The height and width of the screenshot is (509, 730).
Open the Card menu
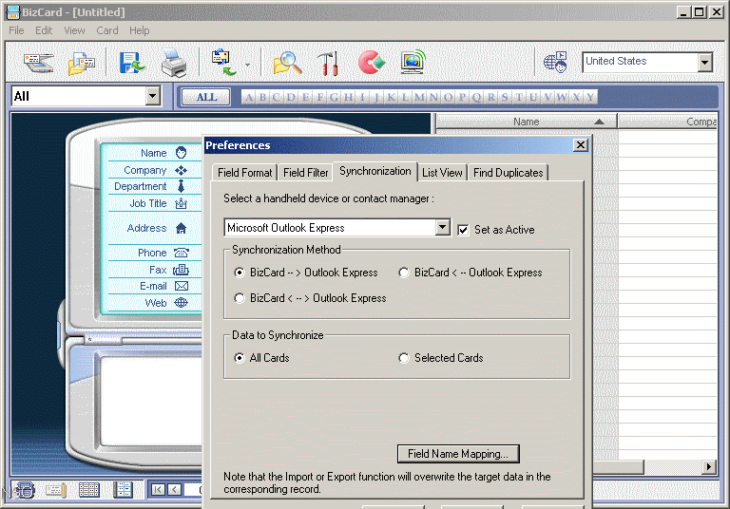pos(107,30)
